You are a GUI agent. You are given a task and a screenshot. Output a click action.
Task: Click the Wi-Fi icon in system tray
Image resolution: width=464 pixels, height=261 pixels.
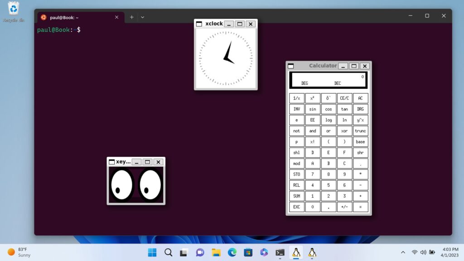[414, 252]
